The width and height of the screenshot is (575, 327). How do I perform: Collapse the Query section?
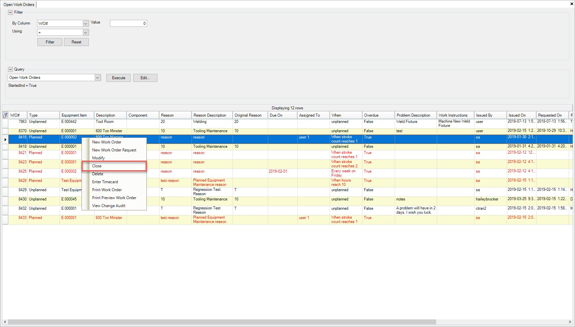(10, 69)
